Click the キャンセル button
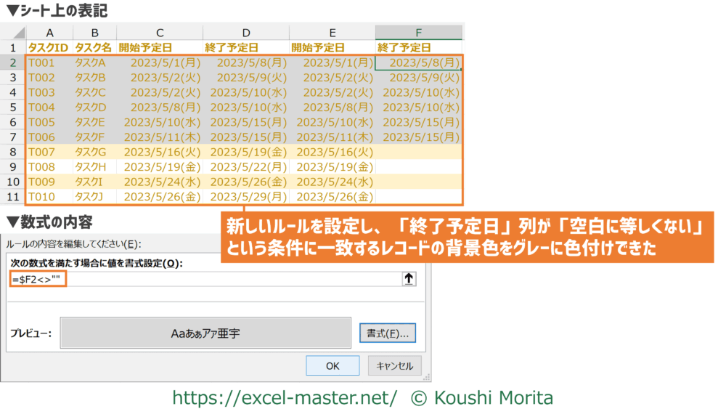 pos(394,366)
